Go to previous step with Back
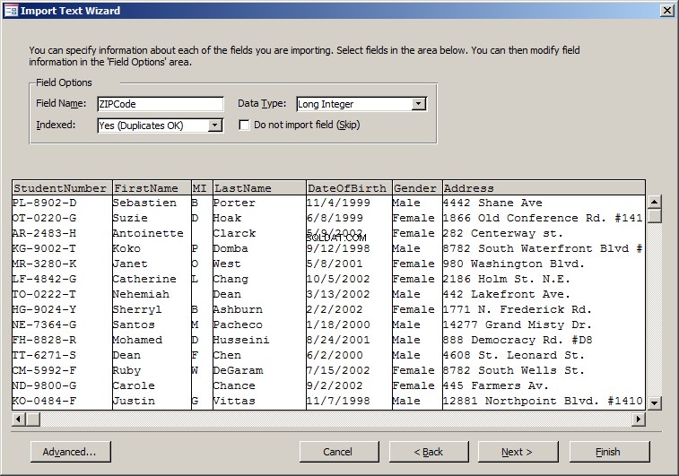 [429, 452]
